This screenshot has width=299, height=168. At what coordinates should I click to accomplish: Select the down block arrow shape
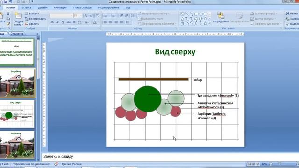[201, 19]
